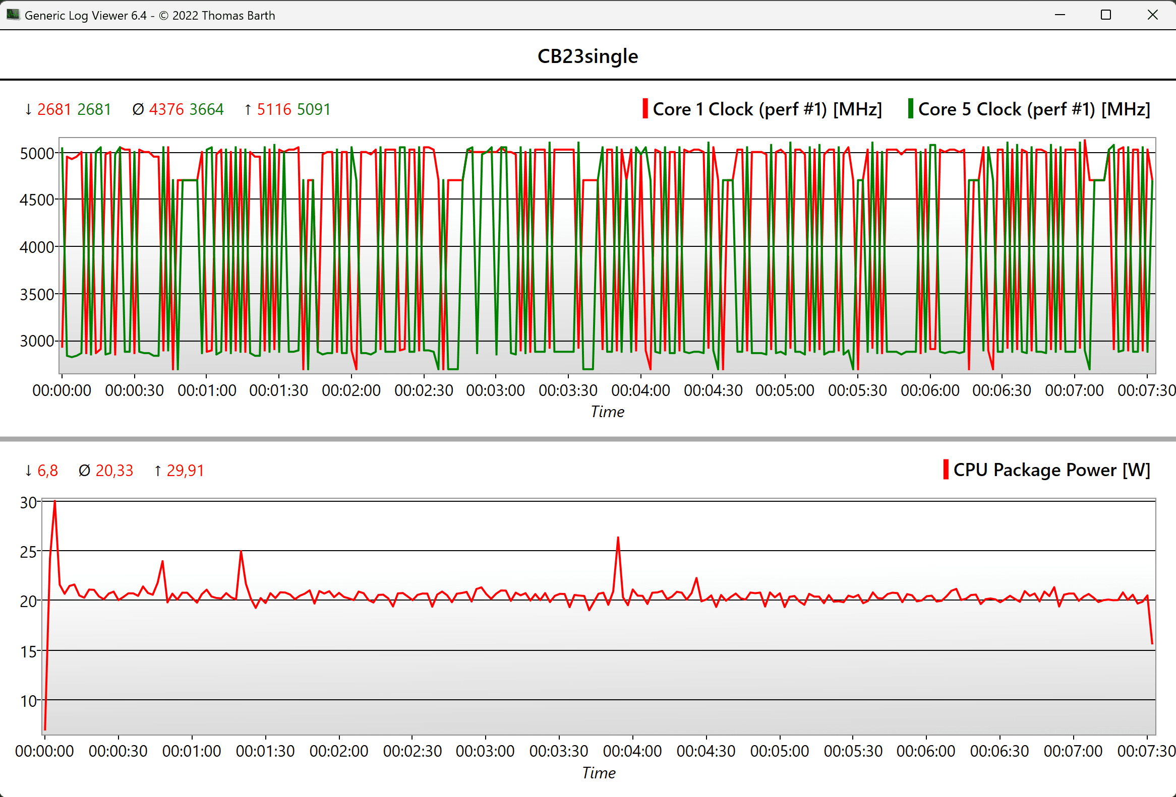This screenshot has width=1176, height=797.
Task: Click the red Core 1 Clock legend swatch
Action: click(645, 109)
